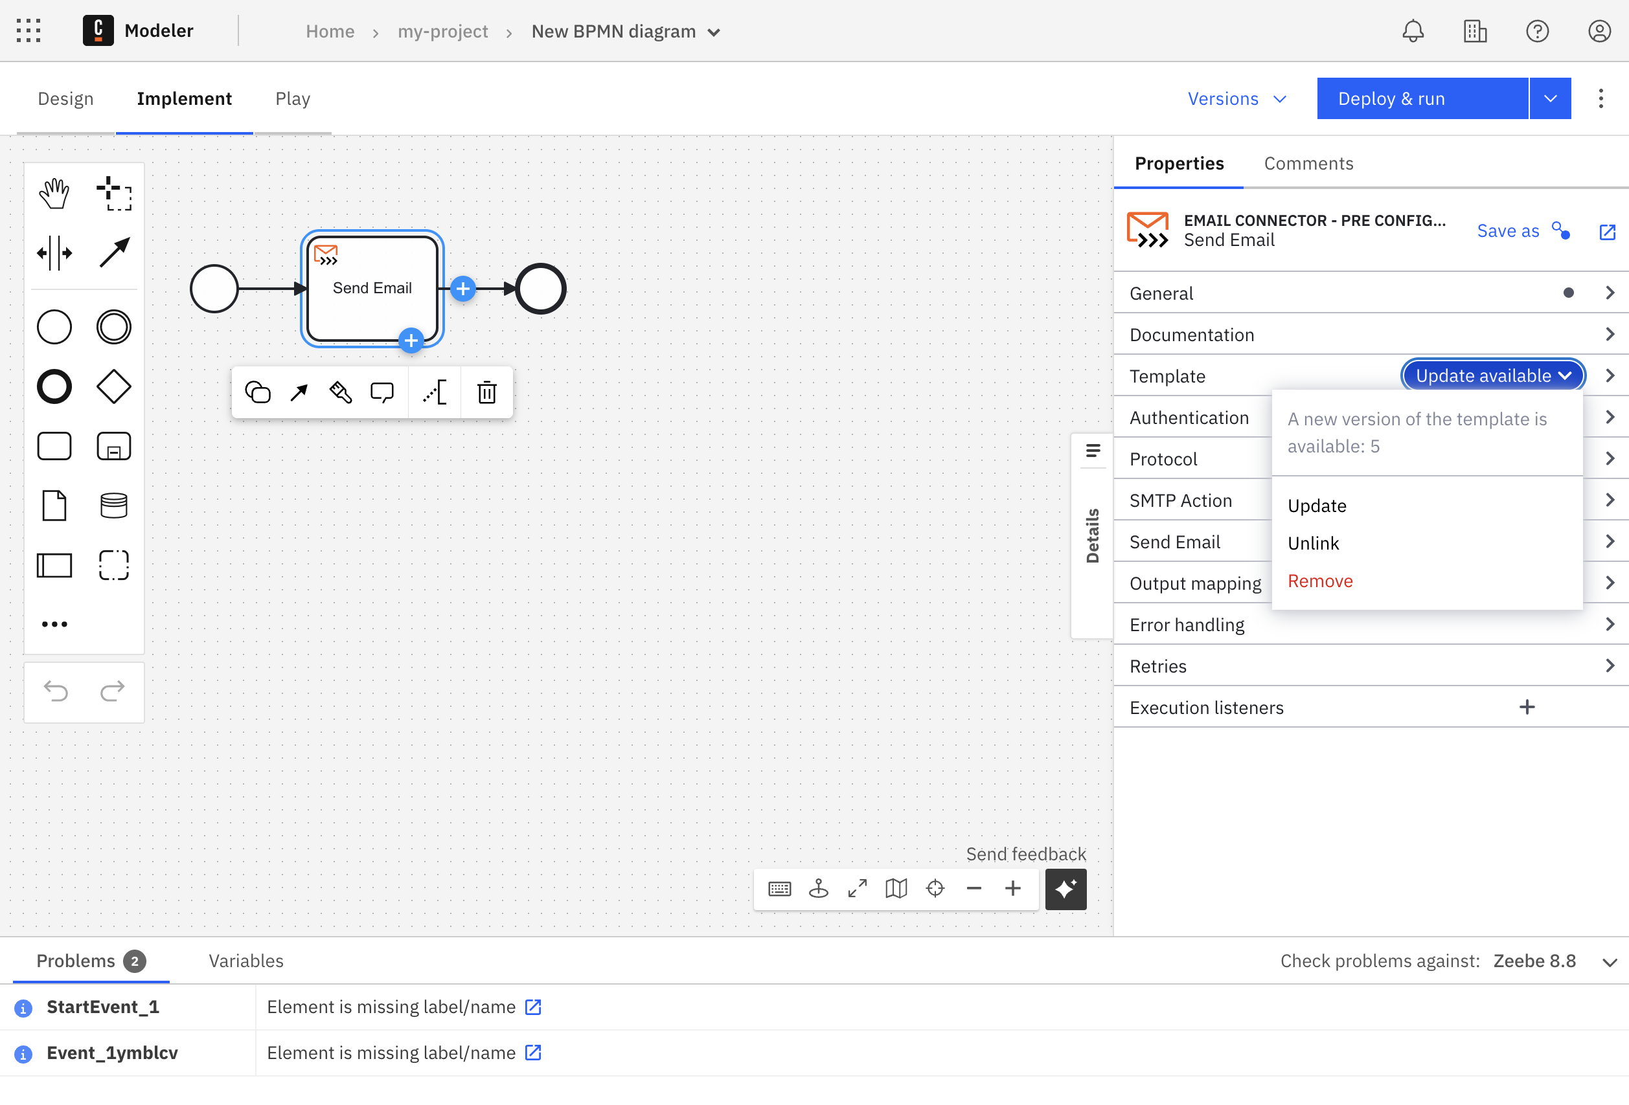Expand the Documentation section

[x=1371, y=334]
